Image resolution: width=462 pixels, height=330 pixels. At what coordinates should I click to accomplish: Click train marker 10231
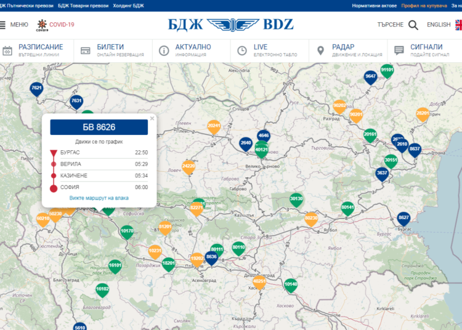155,252
